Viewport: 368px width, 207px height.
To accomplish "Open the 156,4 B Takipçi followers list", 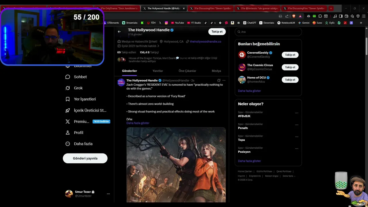I will pyautogui.click(x=149, y=52).
